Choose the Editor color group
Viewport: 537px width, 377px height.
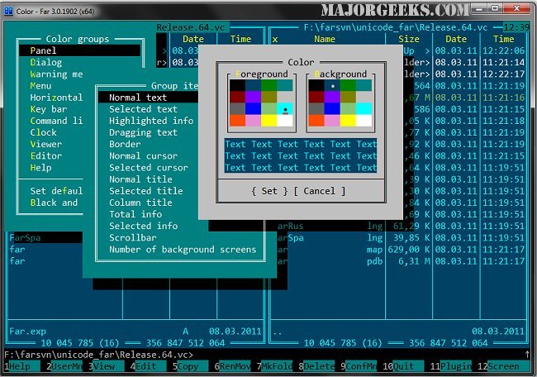[46, 155]
